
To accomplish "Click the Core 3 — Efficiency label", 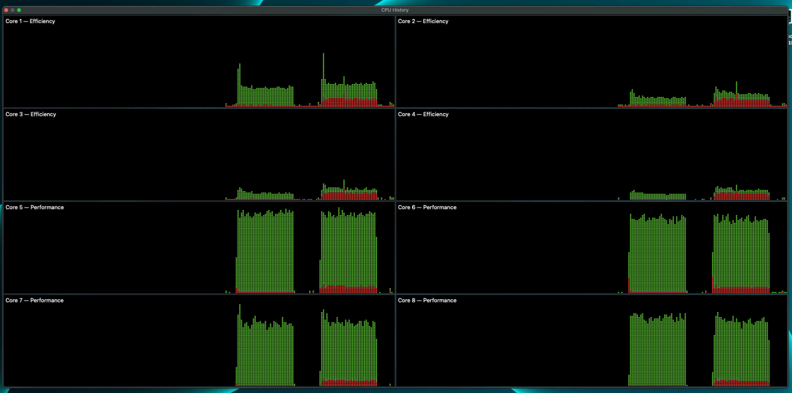I will (x=31, y=114).
